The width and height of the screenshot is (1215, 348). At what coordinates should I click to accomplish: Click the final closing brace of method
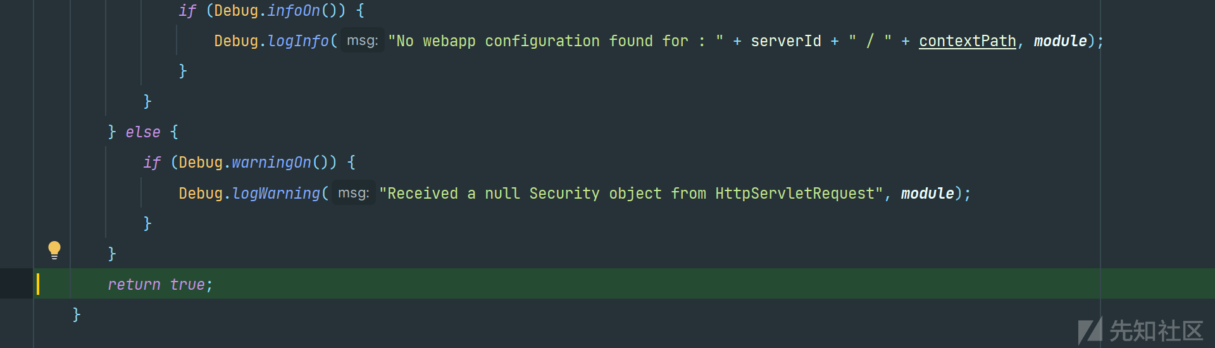click(x=77, y=314)
